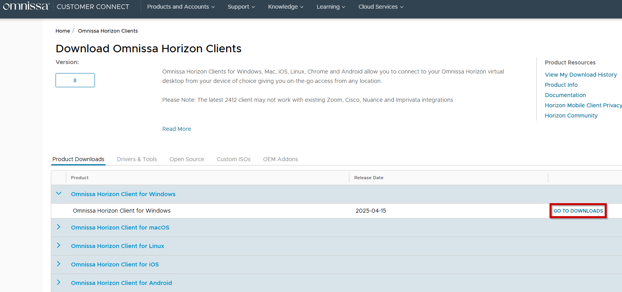Expand the Horizon Client for macOS chevron
622x292 pixels.
pyautogui.click(x=59, y=227)
